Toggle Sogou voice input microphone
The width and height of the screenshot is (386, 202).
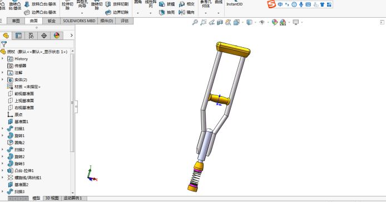[x=301, y=4]
